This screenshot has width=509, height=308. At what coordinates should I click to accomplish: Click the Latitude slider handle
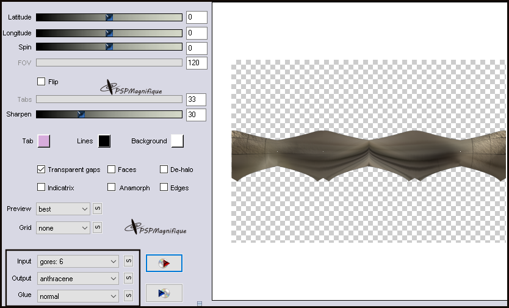pos(109,18)
